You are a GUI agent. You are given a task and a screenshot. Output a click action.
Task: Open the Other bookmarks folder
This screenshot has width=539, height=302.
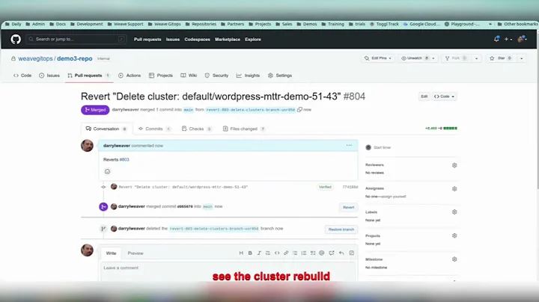[x=517, y=24]
